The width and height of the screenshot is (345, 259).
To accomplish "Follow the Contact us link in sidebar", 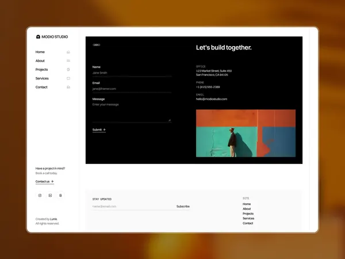I will click(x=45, y=181).
